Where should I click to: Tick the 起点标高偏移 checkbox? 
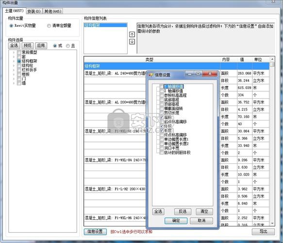click(162, 121)
